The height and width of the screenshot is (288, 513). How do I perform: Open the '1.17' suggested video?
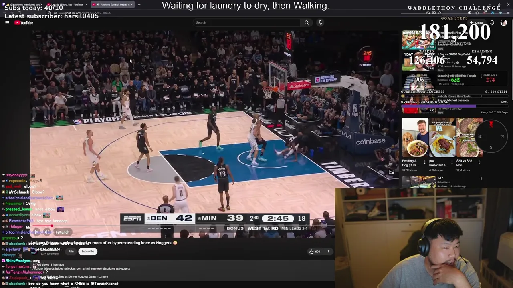[x=419, y=182]
